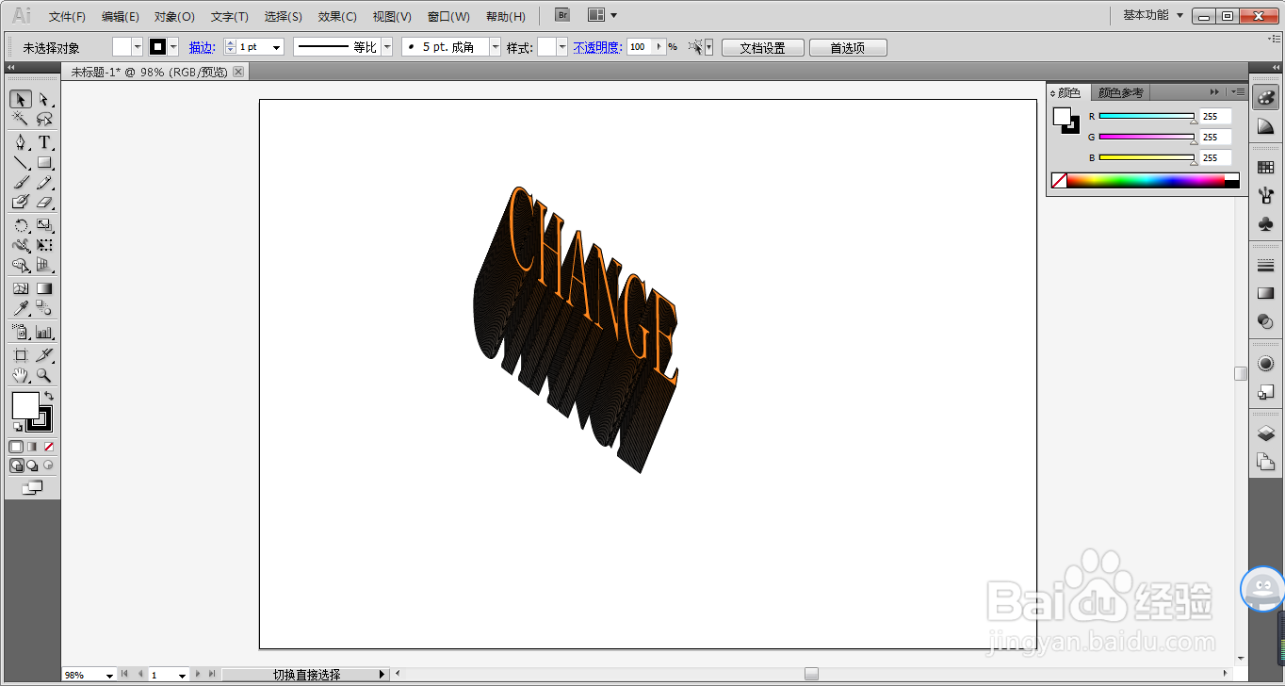Image resolution: width=1285 pixels, height=686 pixels.
Task: Select the Type tool
Action: 43,142
